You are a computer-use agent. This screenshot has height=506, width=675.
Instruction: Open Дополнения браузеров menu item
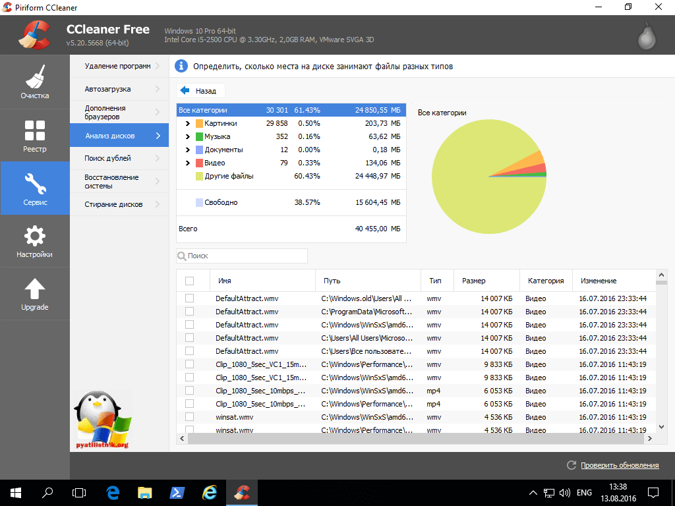(119, 112)
